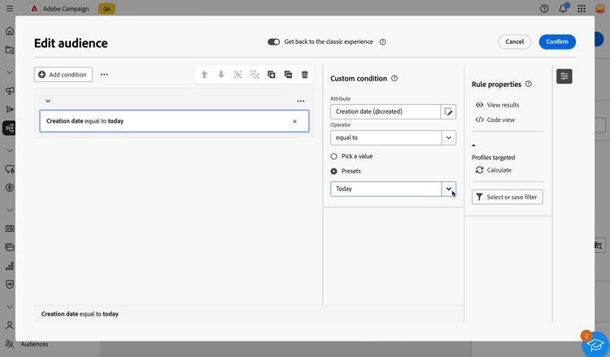
Task: Select the Pick a value radio button
Action: [334, 156]
